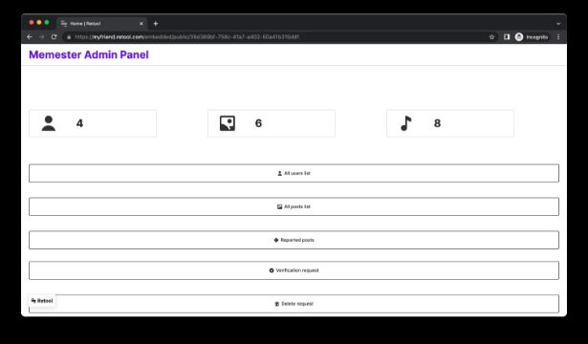The width and height of the screenshot is (588, 344).
Task: Open the browser three-dot menu
Action: pyautogui.click(x=558, y=36)
